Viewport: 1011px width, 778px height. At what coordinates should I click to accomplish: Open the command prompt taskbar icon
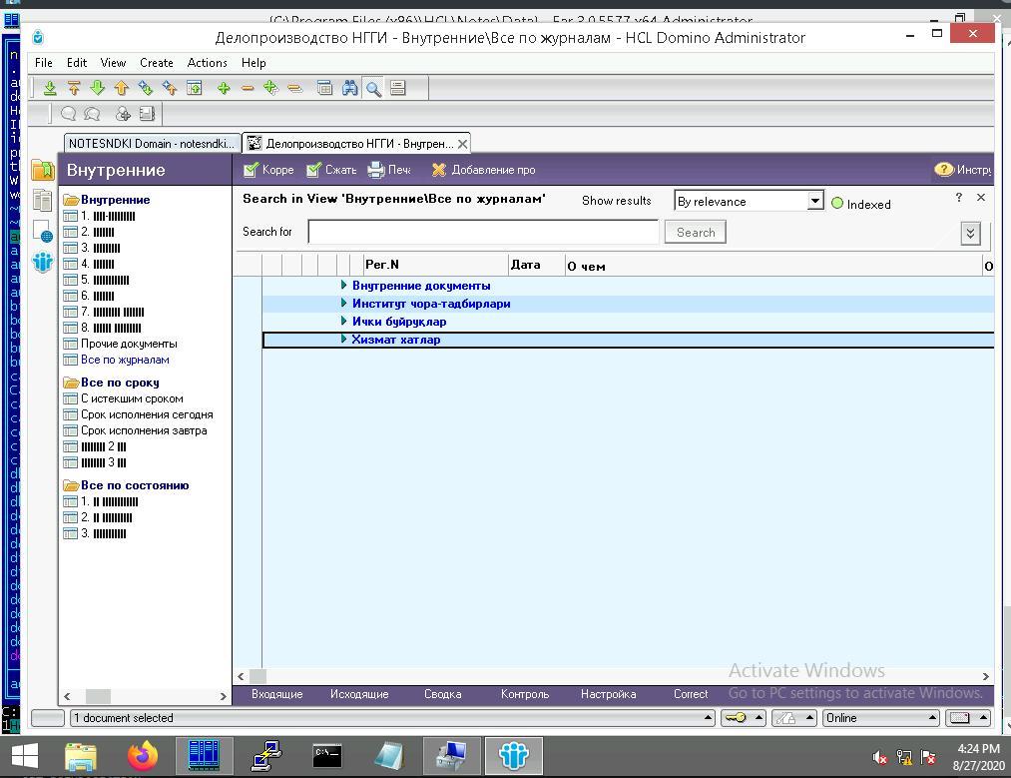[x=327, y=755]
